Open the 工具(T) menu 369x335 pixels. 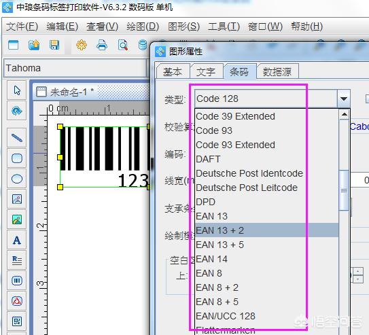[x=224, y=27]
